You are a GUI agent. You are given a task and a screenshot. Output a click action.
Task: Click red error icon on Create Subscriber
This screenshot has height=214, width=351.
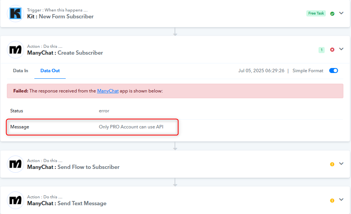coord(332,50)
